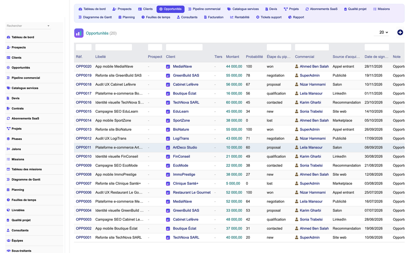Click amount 60 000,00 in TechNova SARL row
409x253 pixels.
coord(234,102)
